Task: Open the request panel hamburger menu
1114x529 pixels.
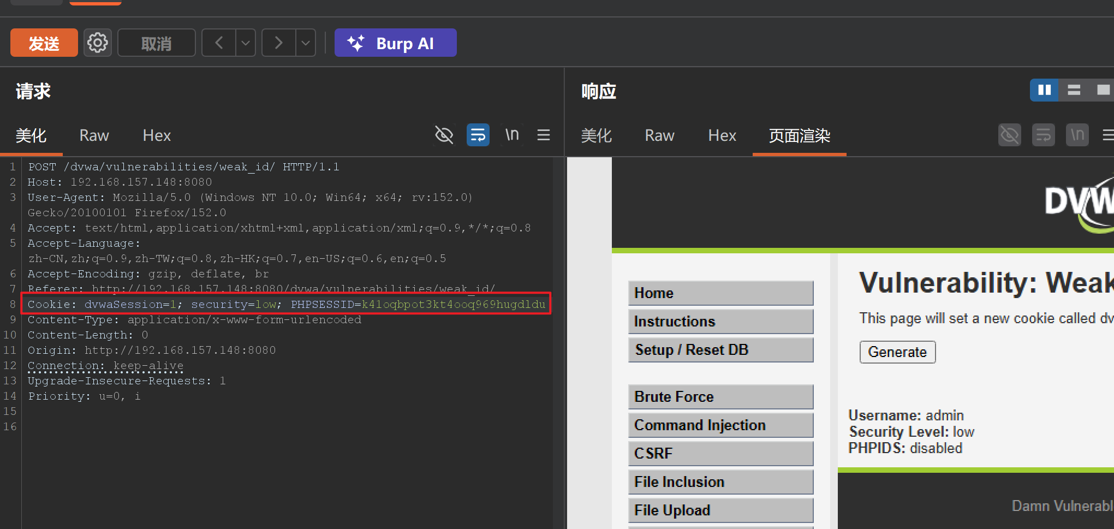Action: point(544,135)
